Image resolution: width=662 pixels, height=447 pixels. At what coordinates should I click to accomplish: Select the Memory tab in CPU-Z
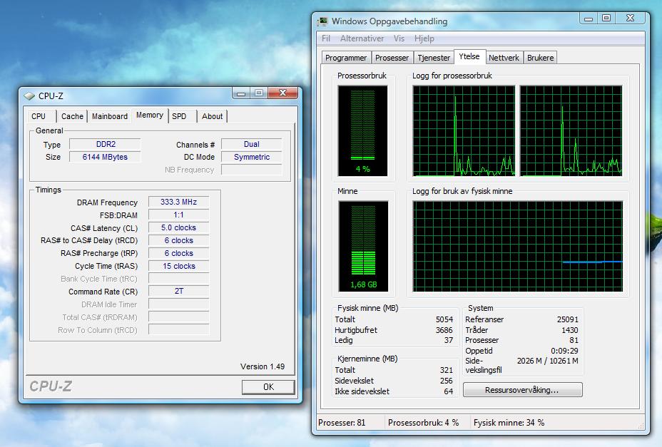pos(150,115)
